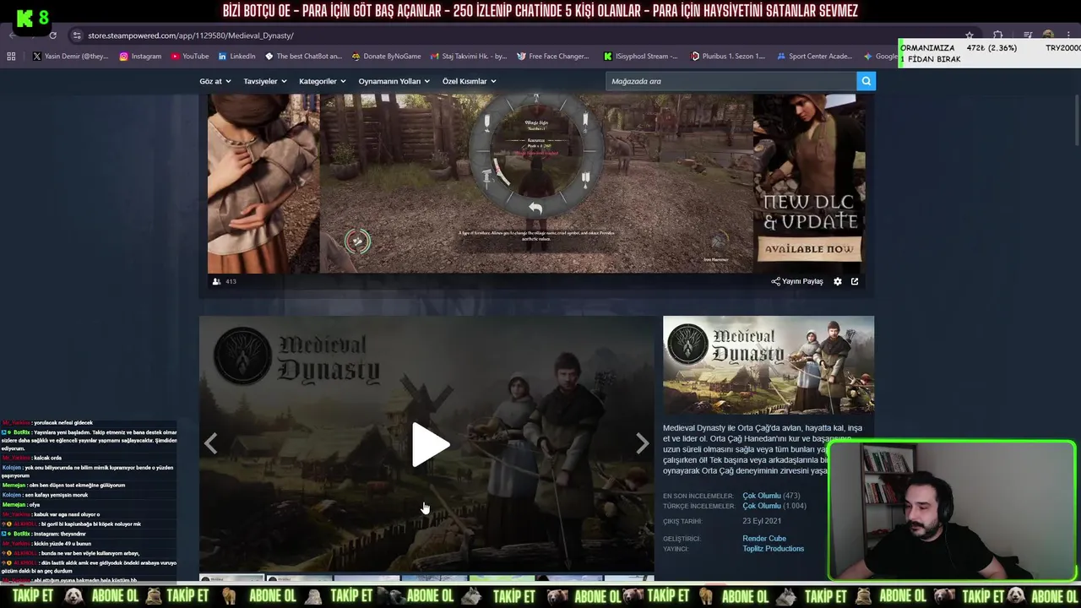Open the LinkedIn bookmark
Screen dimensions: 1081x608
[x=236, y=57]
